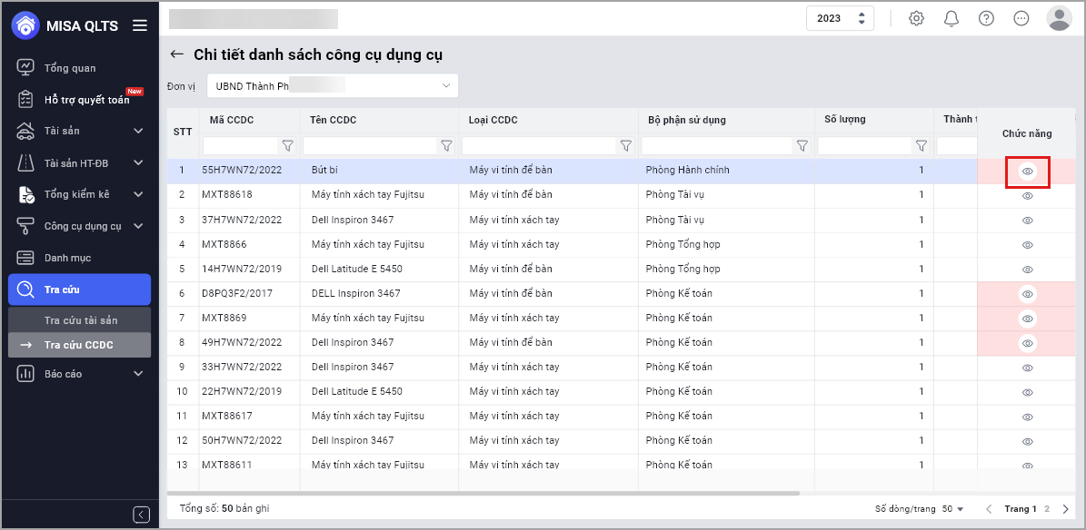
Task: Open the Tổng quan menu item
Action: click(70, 68)
